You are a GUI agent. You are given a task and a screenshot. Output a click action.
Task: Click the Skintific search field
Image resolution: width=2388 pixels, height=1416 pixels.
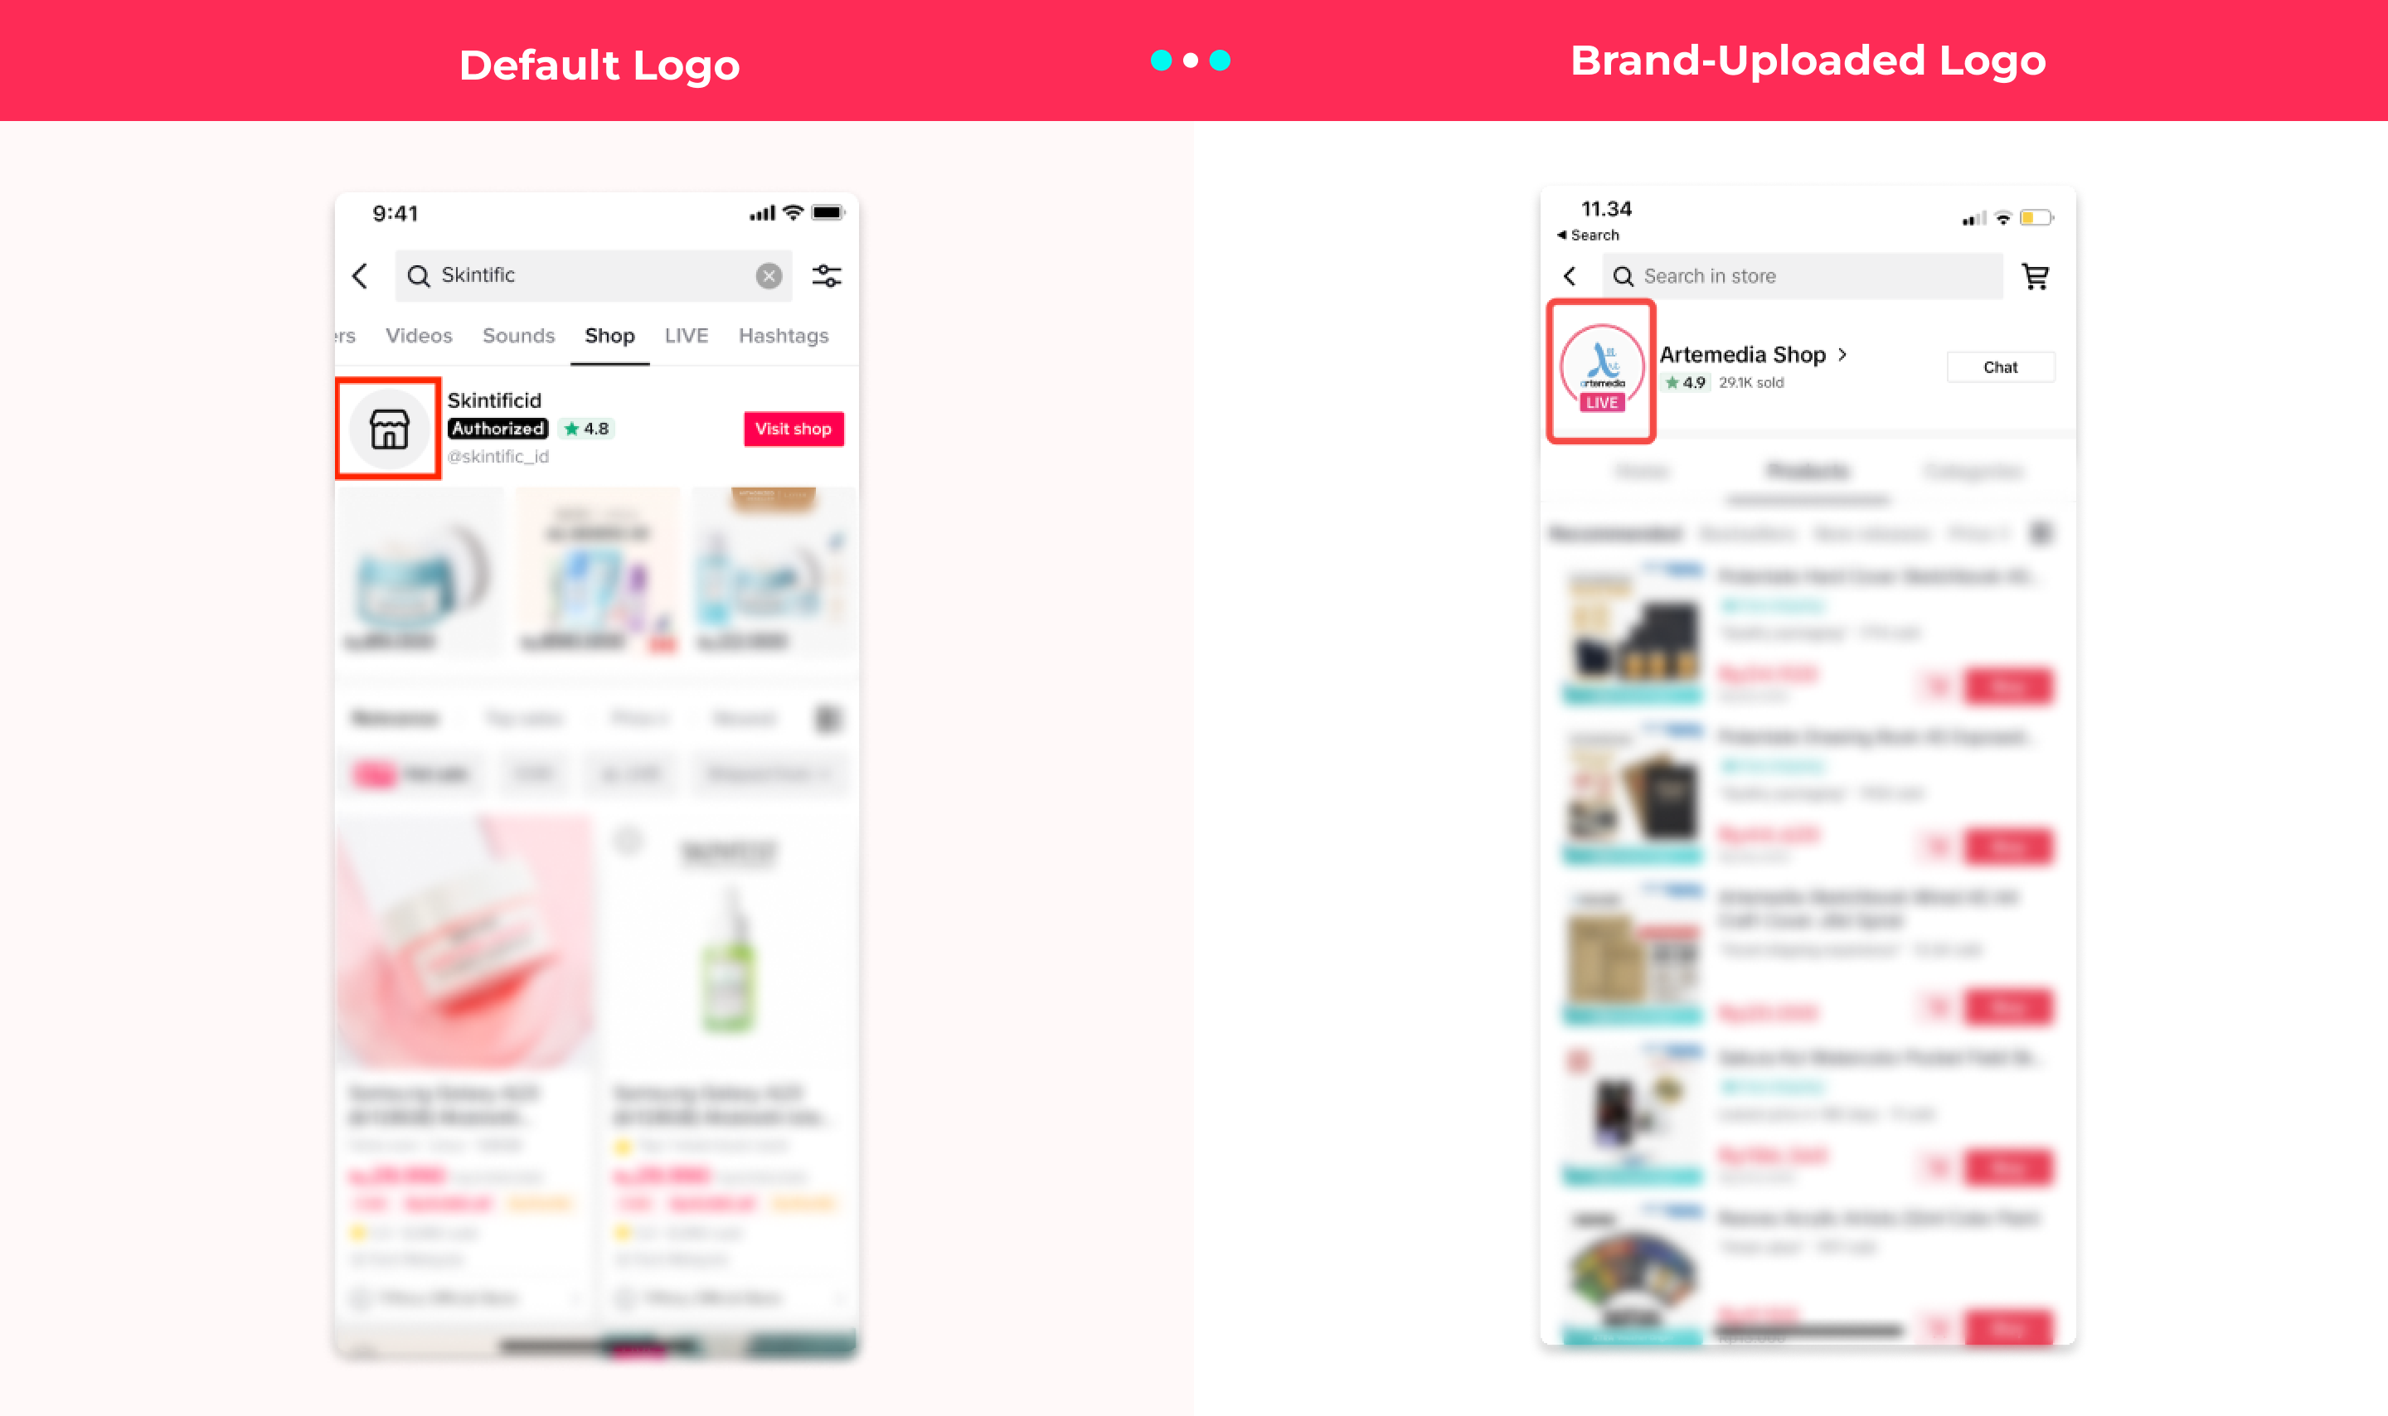[x=594, y=276]
